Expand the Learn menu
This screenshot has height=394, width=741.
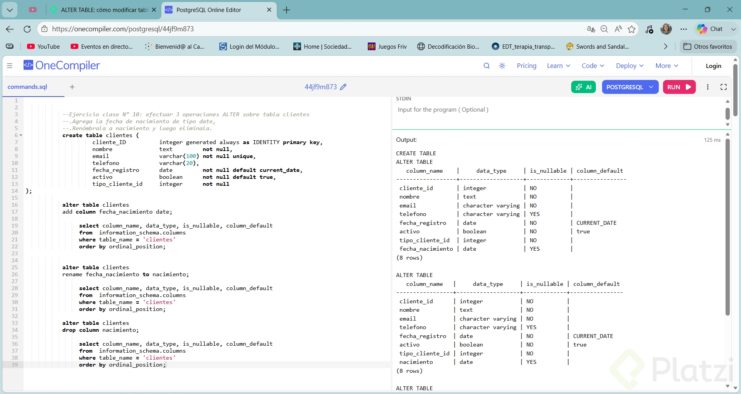coord(558,66)
